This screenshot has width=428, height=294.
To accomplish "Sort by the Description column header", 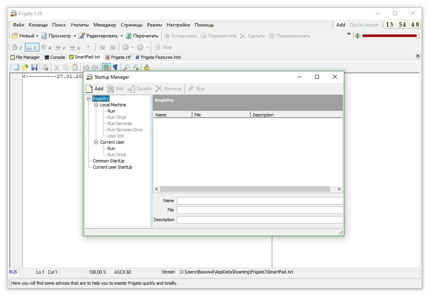I will pos(296,115).
